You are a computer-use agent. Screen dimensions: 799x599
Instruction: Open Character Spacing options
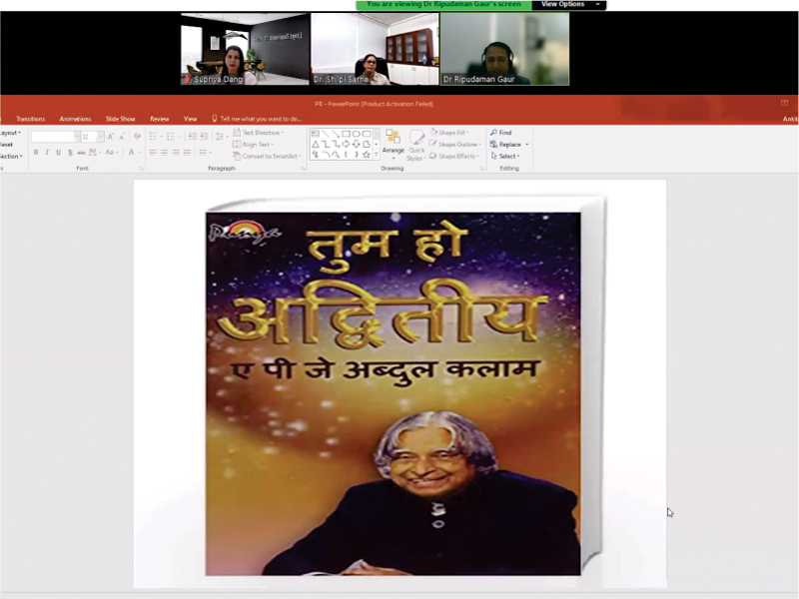tap(94, 153)
